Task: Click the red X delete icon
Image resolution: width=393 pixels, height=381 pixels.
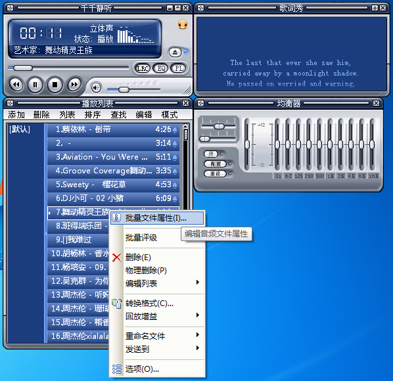Action: coord(116,258)
